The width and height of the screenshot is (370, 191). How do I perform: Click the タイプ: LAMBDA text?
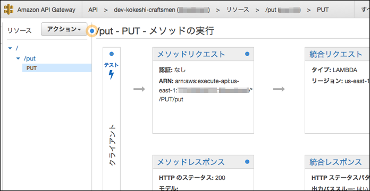click(x=334, y=70)
